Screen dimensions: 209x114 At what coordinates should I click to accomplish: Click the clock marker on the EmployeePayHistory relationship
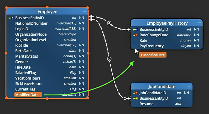click(x=109, y=23)
